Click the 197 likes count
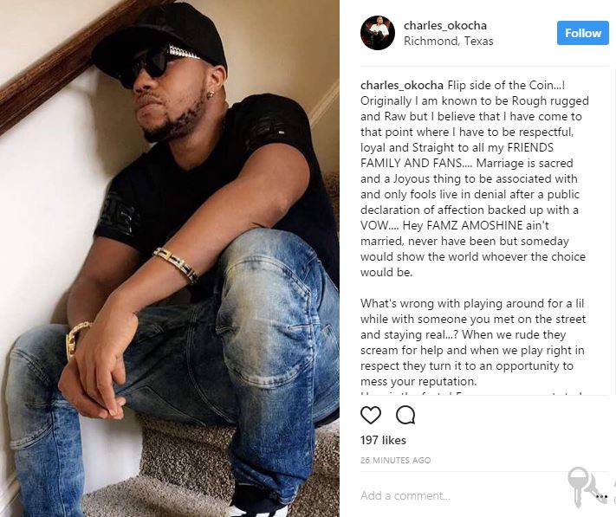Screen dimensions: 616x517 383,440
